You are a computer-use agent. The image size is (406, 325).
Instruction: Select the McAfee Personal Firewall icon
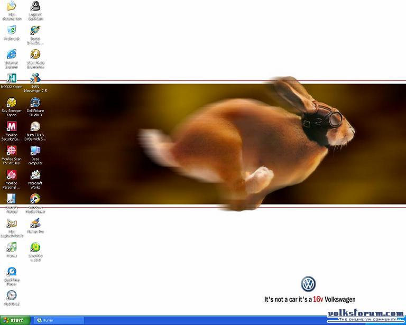(x=12, y=174)
